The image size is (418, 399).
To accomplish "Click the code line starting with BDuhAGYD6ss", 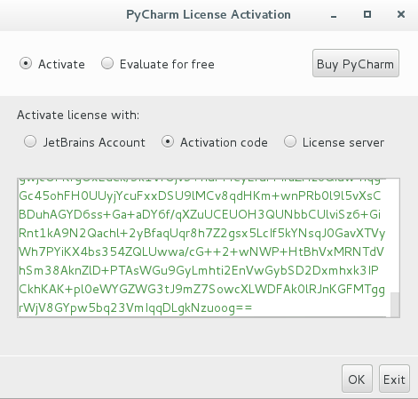I will point(200,215).
